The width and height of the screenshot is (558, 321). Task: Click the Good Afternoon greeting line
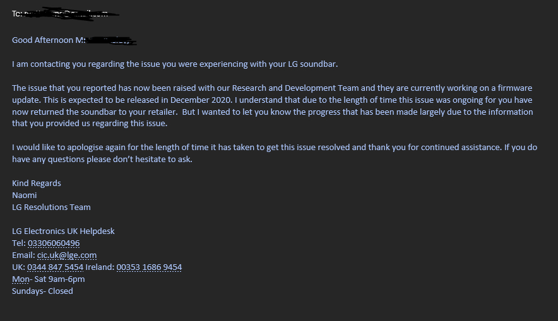click(74, 40)
